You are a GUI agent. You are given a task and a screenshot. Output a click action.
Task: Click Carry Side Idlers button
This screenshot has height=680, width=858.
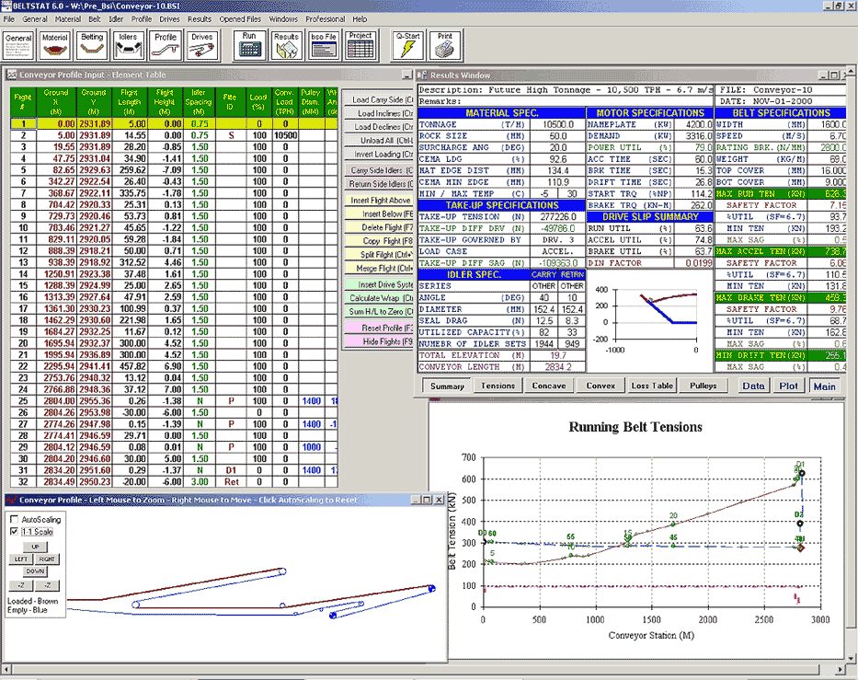[x=379, y=169]
